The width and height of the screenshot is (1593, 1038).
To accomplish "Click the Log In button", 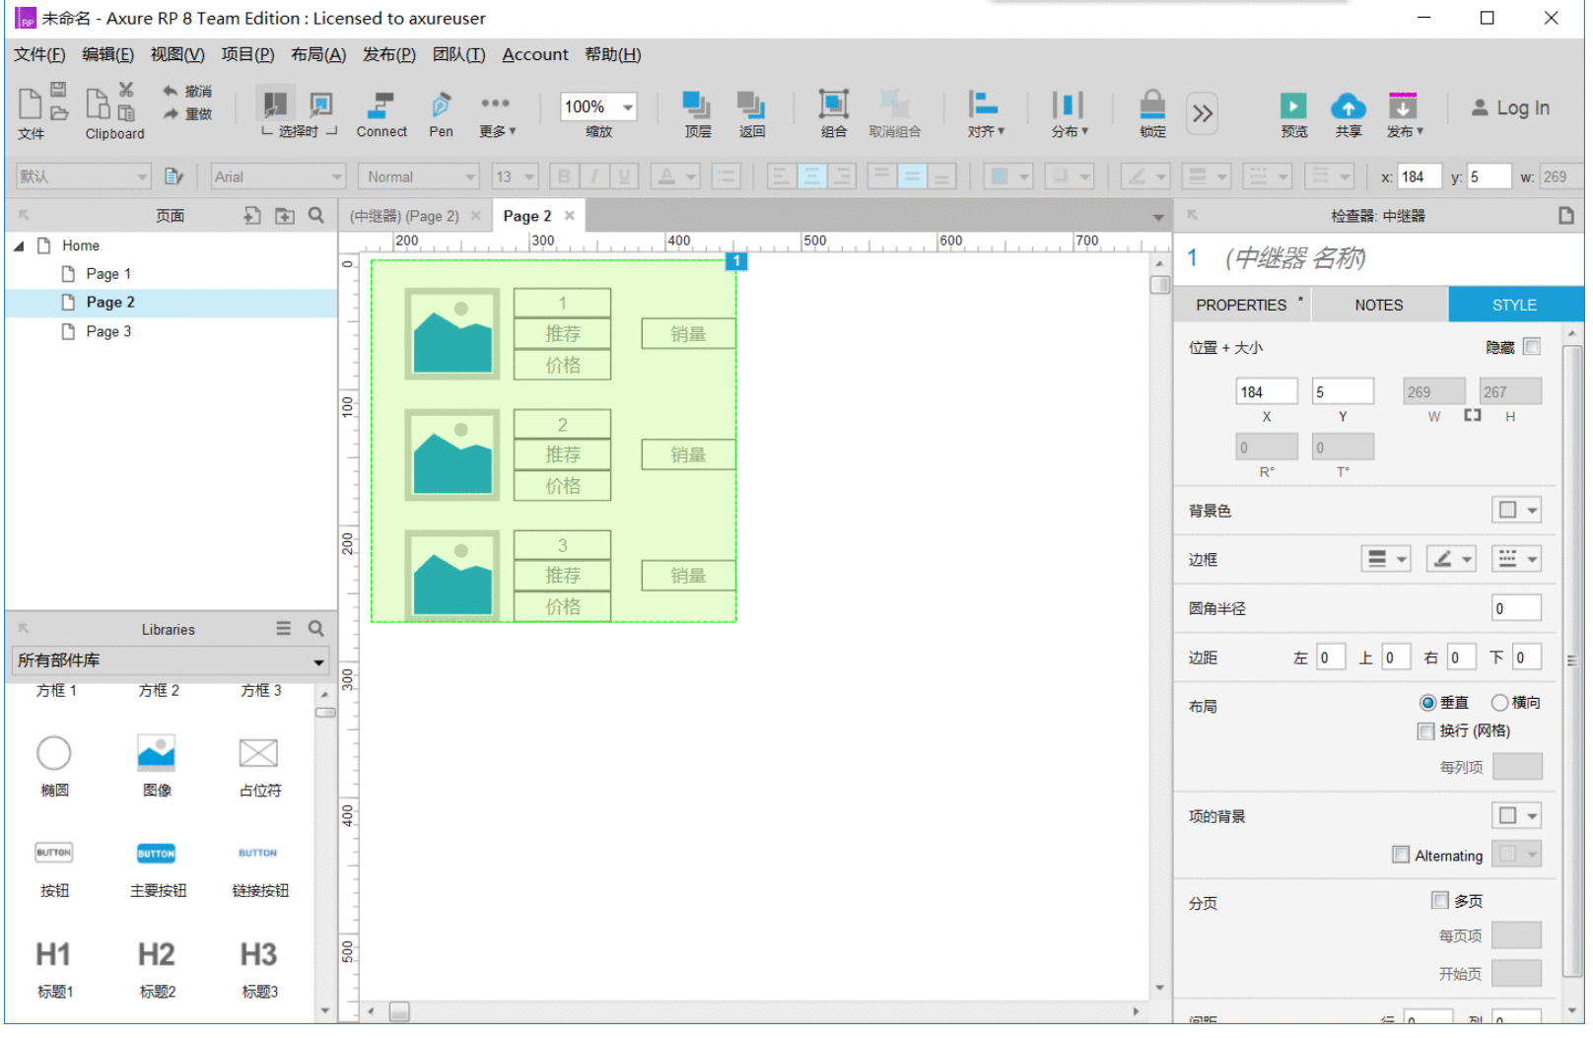I will click(x=1510, y=108).
